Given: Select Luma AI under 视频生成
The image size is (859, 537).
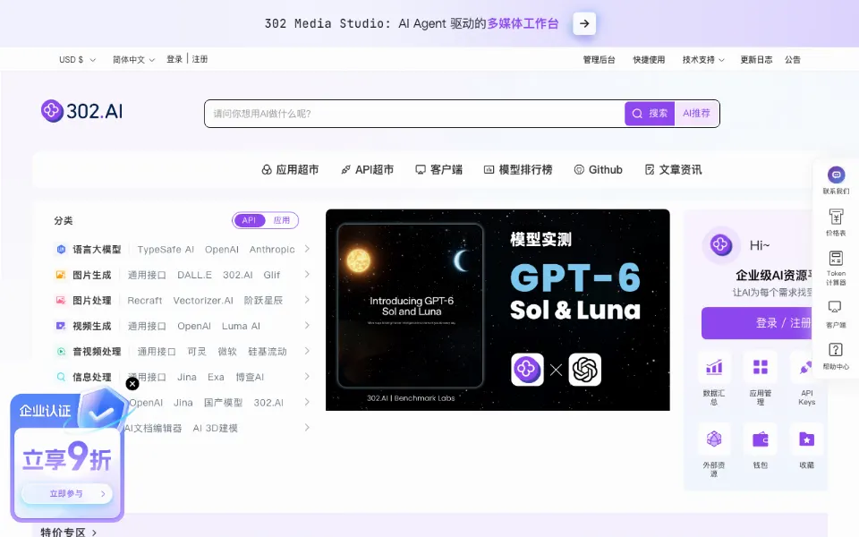Looking at the screenshot, I should [x=241, y=326].
